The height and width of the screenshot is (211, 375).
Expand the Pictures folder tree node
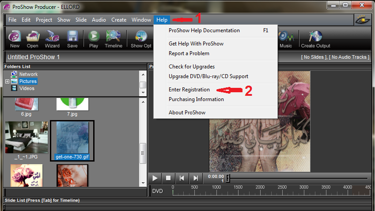pos(7,82)
